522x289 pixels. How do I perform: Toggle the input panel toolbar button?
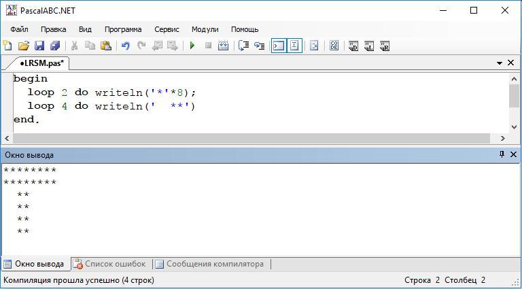[x=294, y=46]
